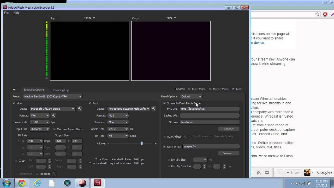Click the RSS feed icon in browser

coord(259,173)
